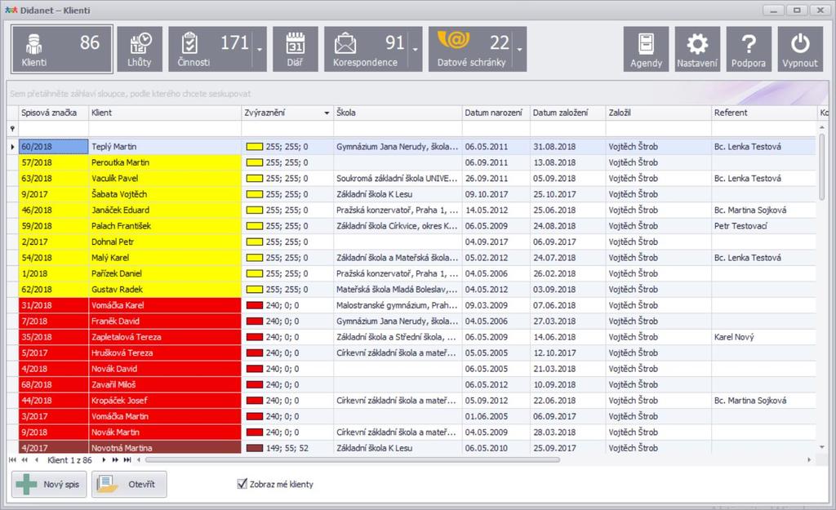Viewport: 836px width, 510px height.
Task: Click the row indicator arrow for 60/2018
Action: tap(12, 147)
